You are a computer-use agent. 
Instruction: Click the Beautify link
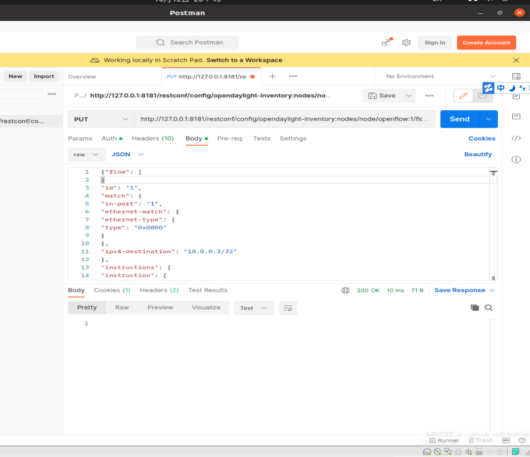pos(478,154)
